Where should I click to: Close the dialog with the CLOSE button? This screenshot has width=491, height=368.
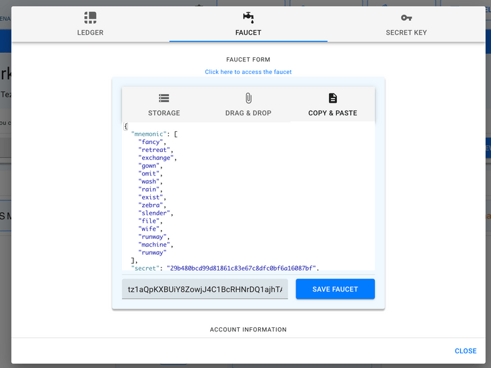[x=466, y=351]
